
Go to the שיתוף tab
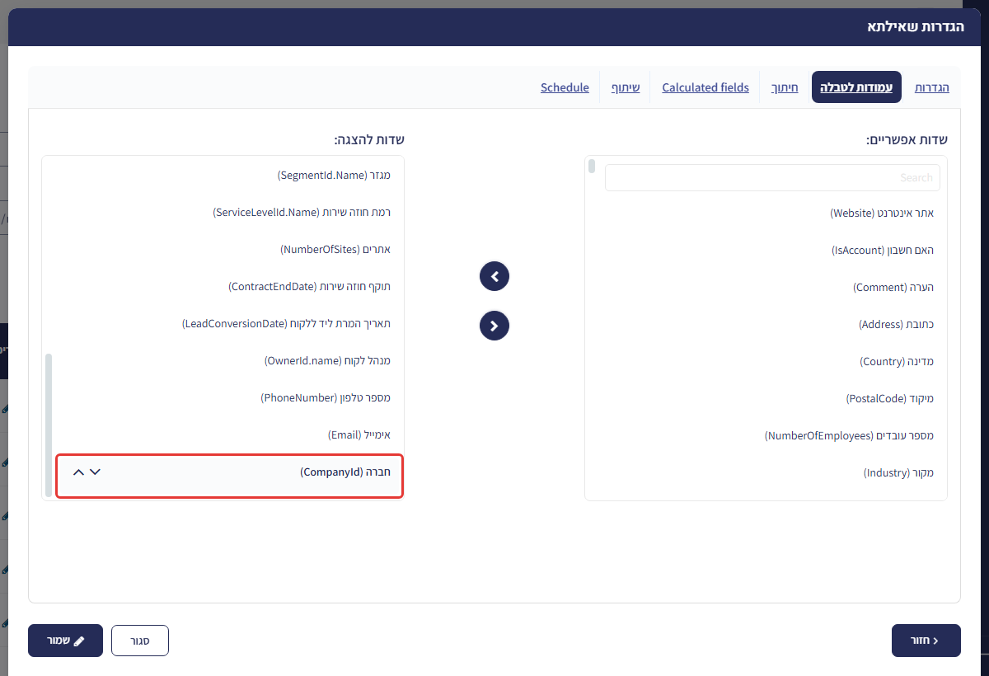click(x=626, y=87)
